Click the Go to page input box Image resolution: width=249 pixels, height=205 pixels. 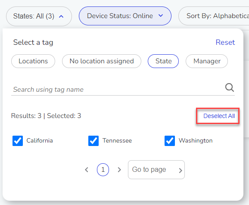click(x=156, y=170)
